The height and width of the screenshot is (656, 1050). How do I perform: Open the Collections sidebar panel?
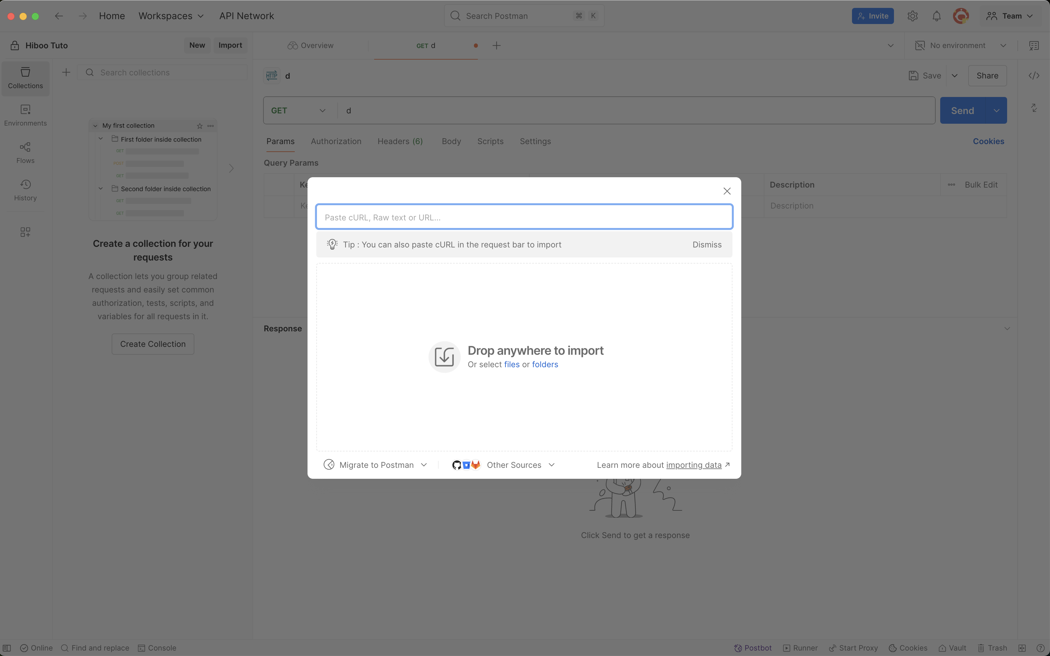click(x=25, y=78)
